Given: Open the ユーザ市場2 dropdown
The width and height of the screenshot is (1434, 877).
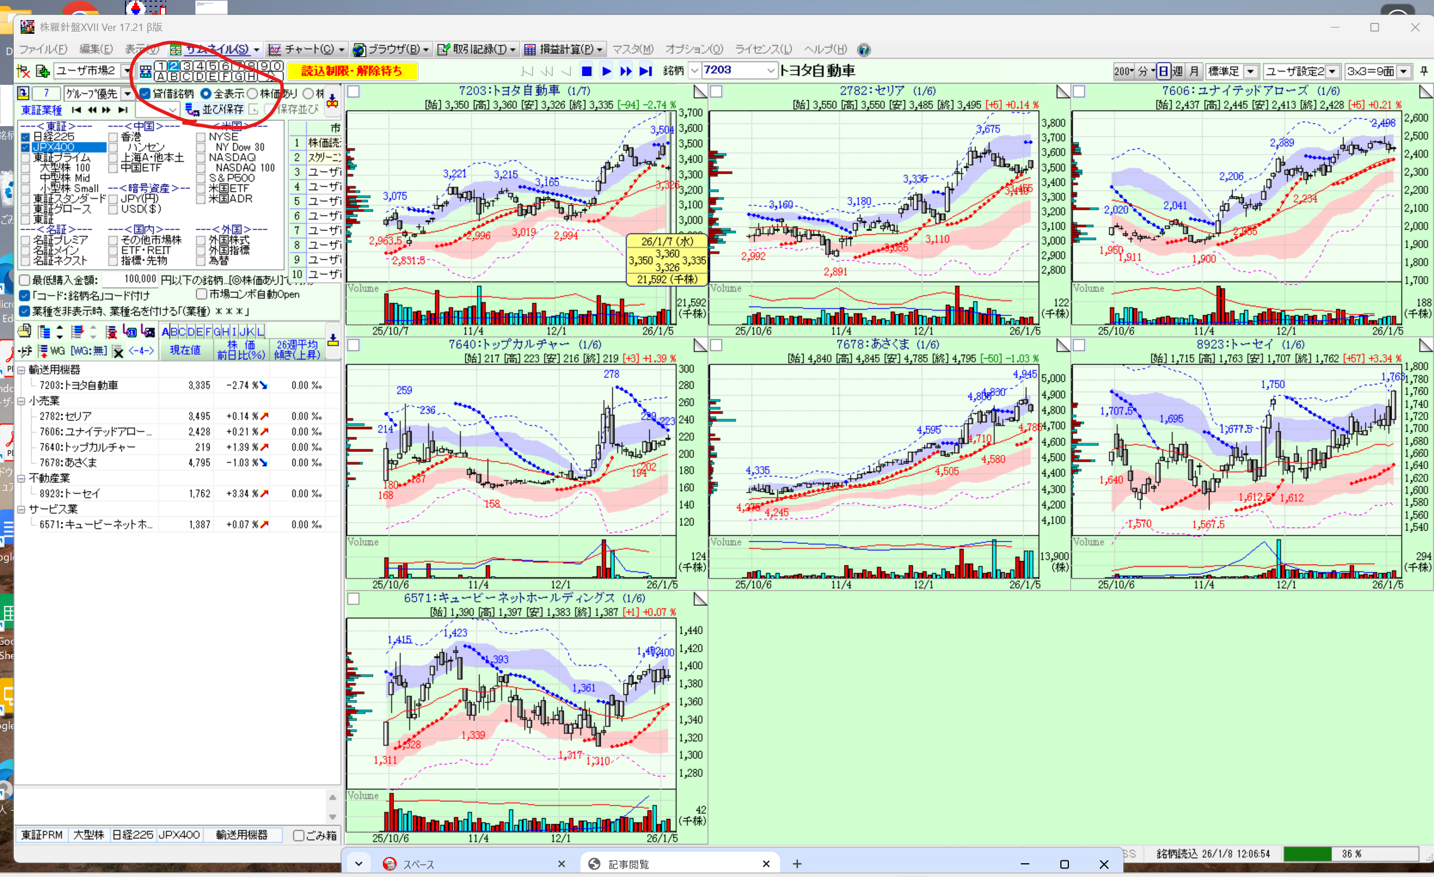Looking at the screenshot, I should pos(127,71).
